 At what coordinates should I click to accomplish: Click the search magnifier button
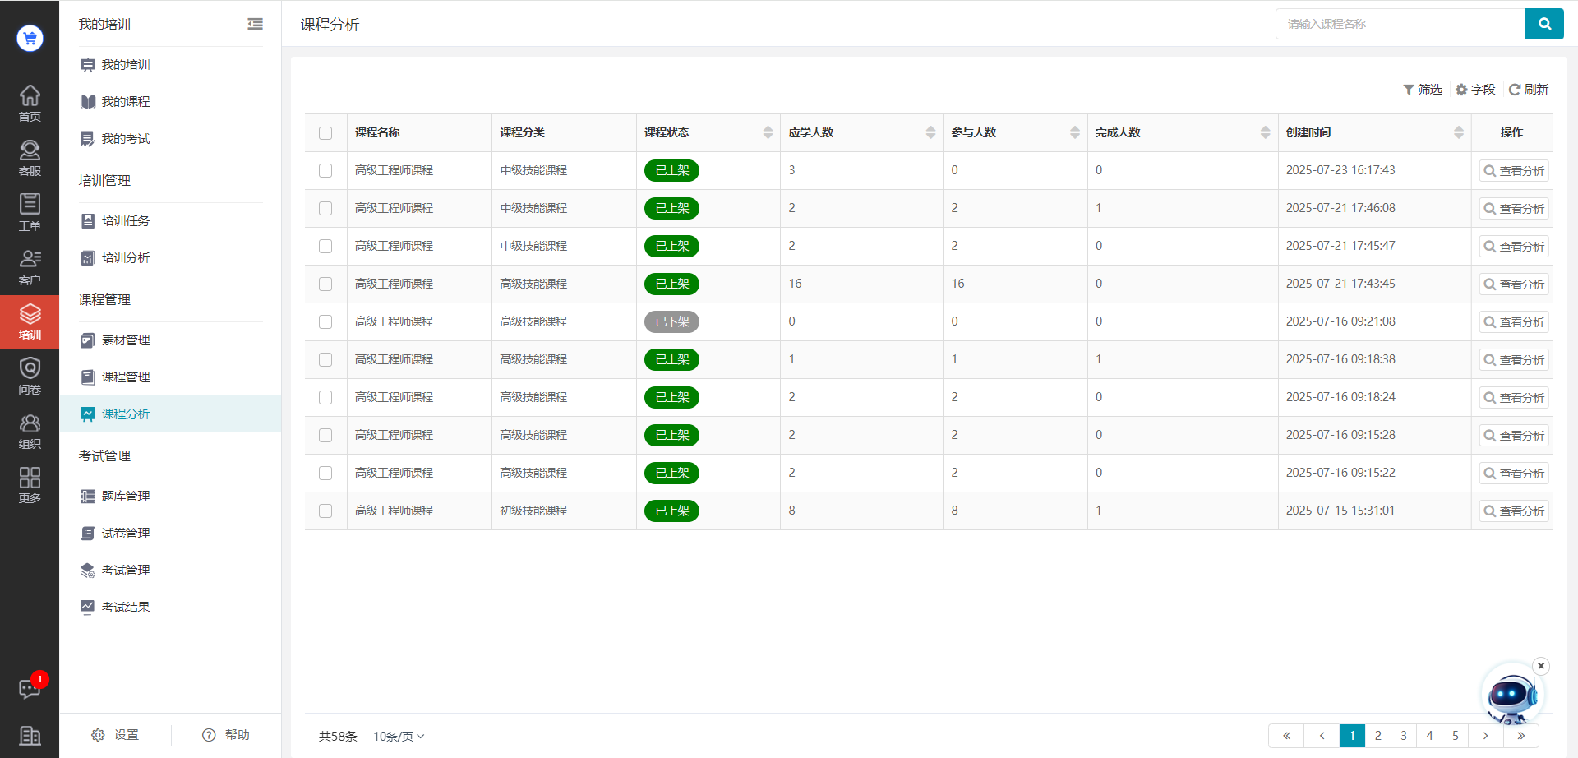click(1543, 24)
